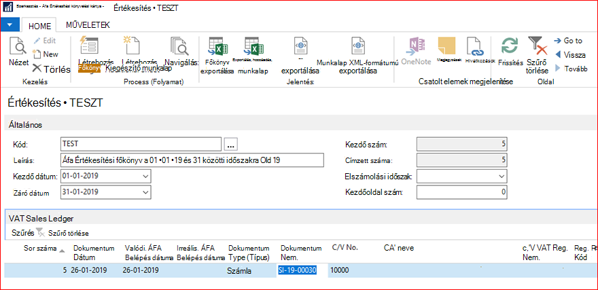Click the Kód lookup ellipsis button
The width and height of the screenshot is (598, 290).
tap(231, 145)
